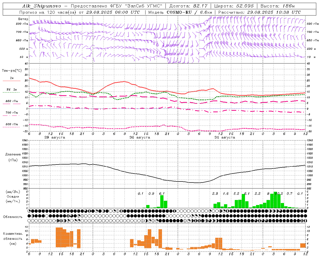This screenshot has width=320, height=256.
Task: Click the computed time Рассчитано: 29.08.2025 10:38 UTC
Action: coord(259,12)
